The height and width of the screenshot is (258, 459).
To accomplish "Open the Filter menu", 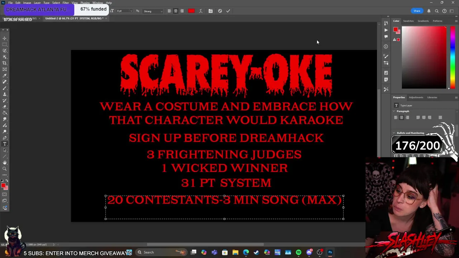I will [66, 3].
